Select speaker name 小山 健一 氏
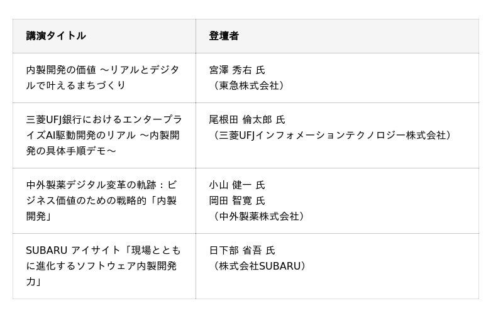 237,185
